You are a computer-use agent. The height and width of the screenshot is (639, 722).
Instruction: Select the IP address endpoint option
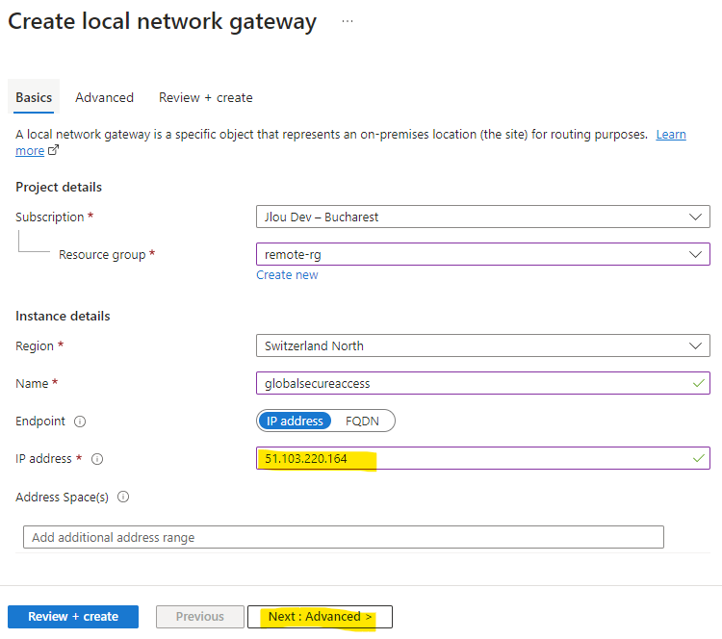click(x=295, y=421)
